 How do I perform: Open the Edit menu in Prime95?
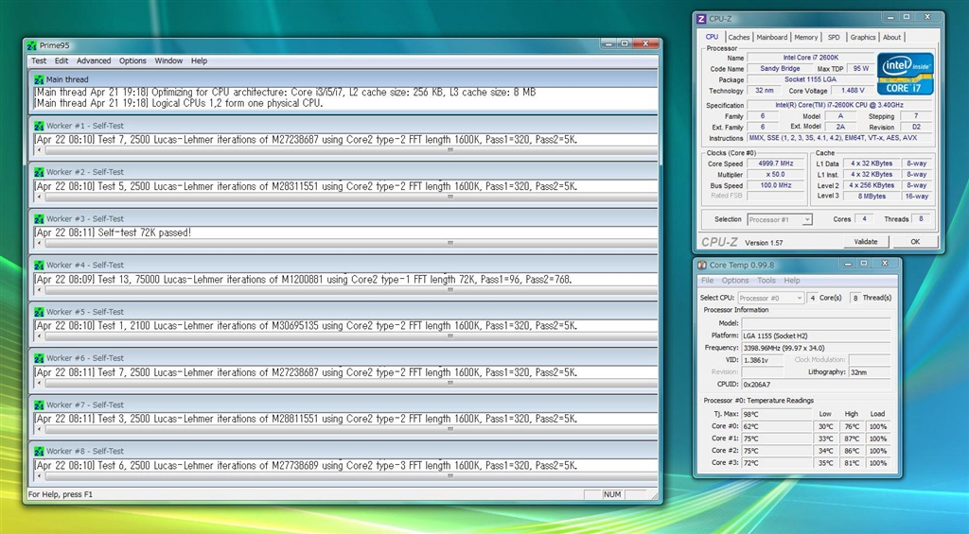[62, 61]
